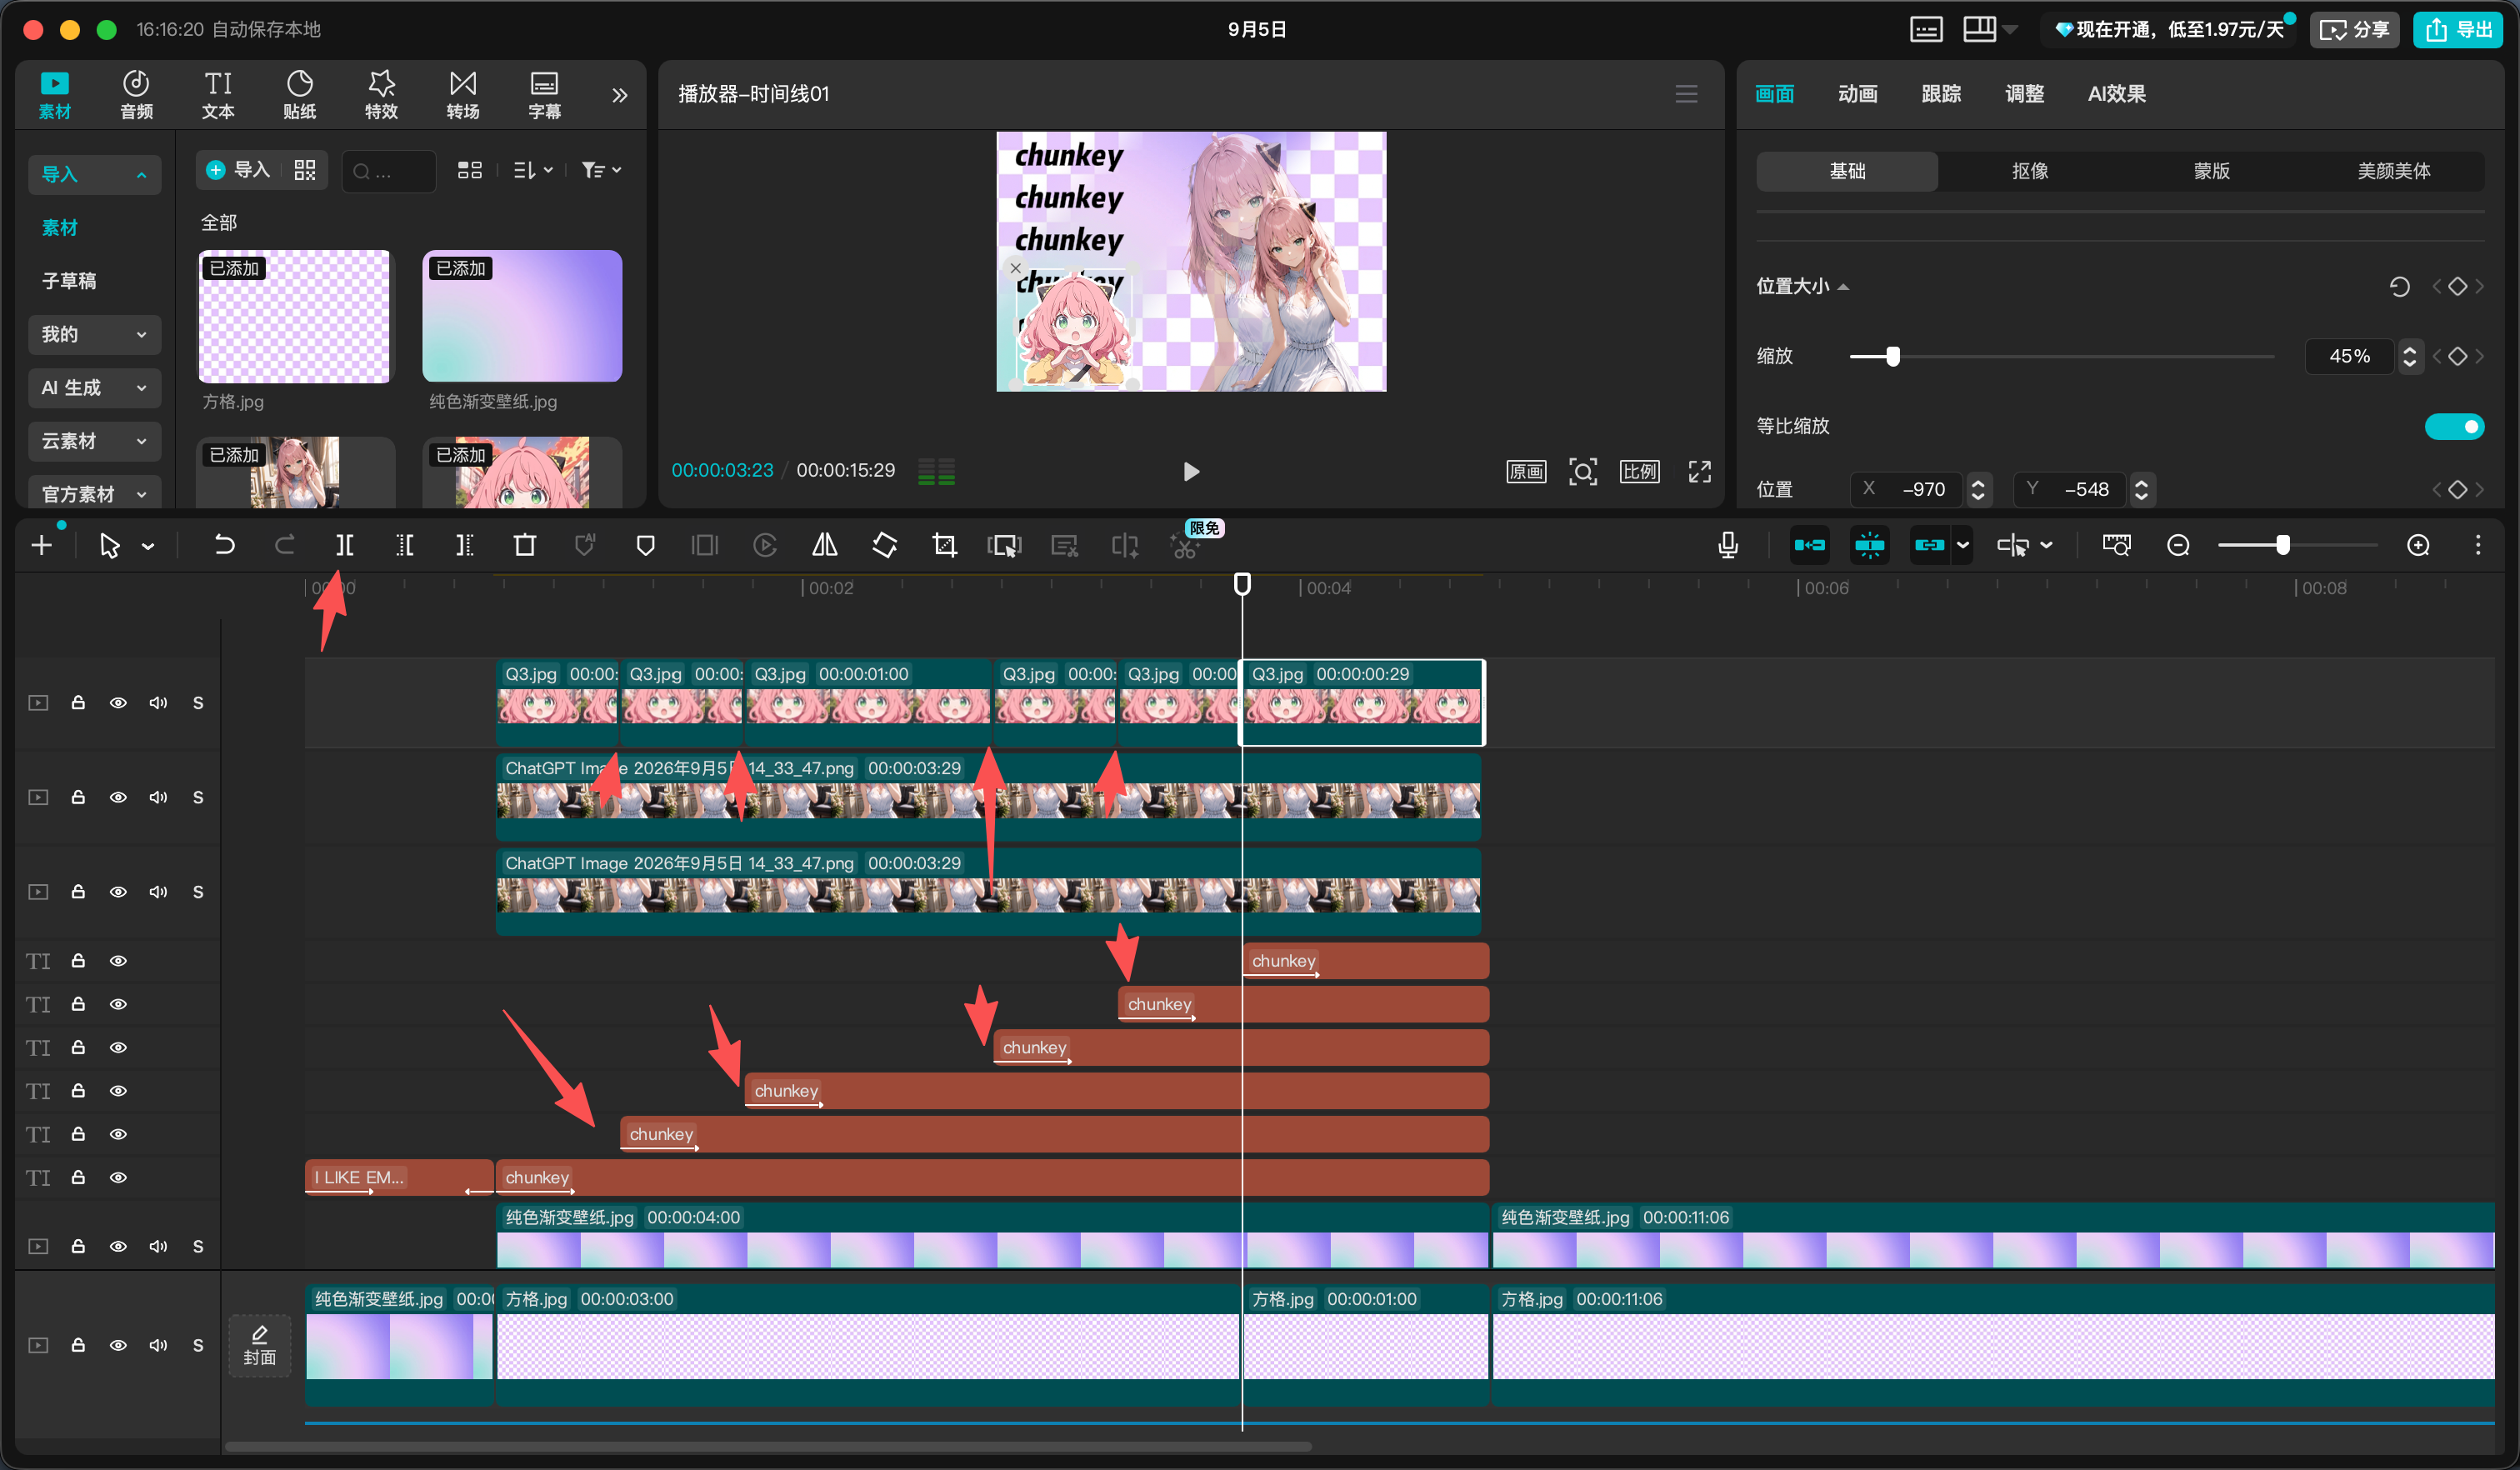Hide the I LIKE EM text track

point(118,1178)
